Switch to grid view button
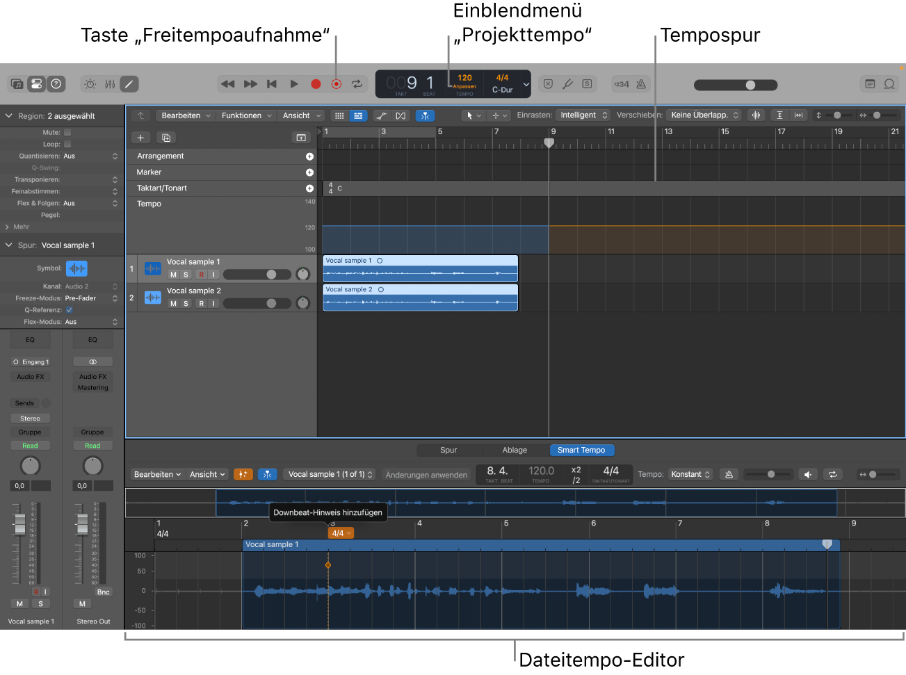The image size is (906, 675). [x=339, y=115]
